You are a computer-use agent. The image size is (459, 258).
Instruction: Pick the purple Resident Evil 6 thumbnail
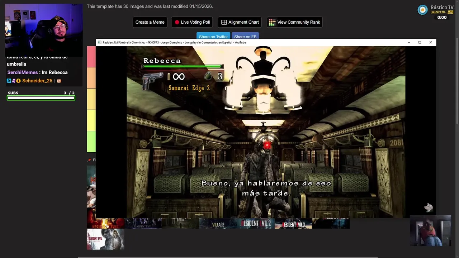(143, 223)
